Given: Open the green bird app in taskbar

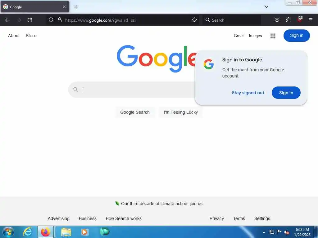Looking at the screenshot, I should 104,232.
